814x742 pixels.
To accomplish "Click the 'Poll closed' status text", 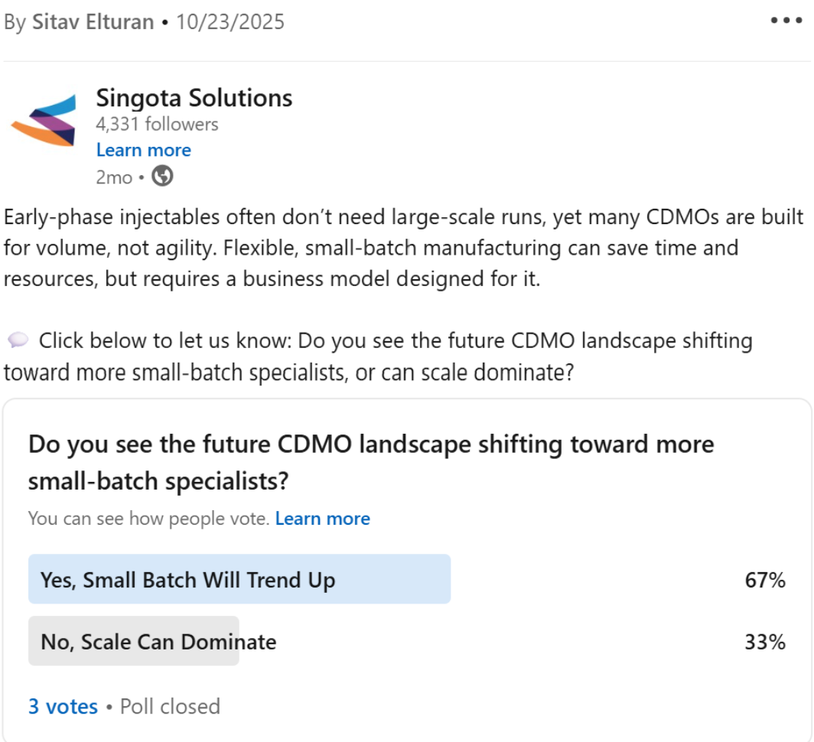I will click(170, 706).
